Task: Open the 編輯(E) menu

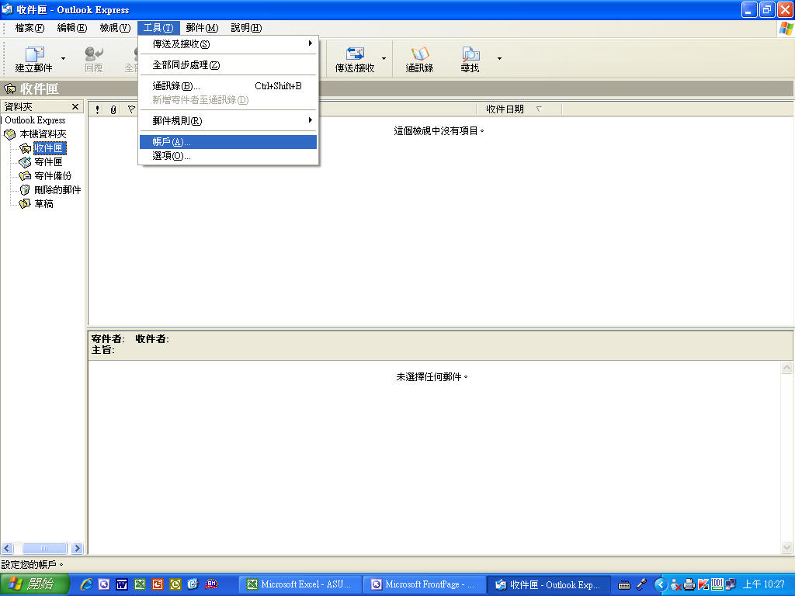Action: [72, 28]
